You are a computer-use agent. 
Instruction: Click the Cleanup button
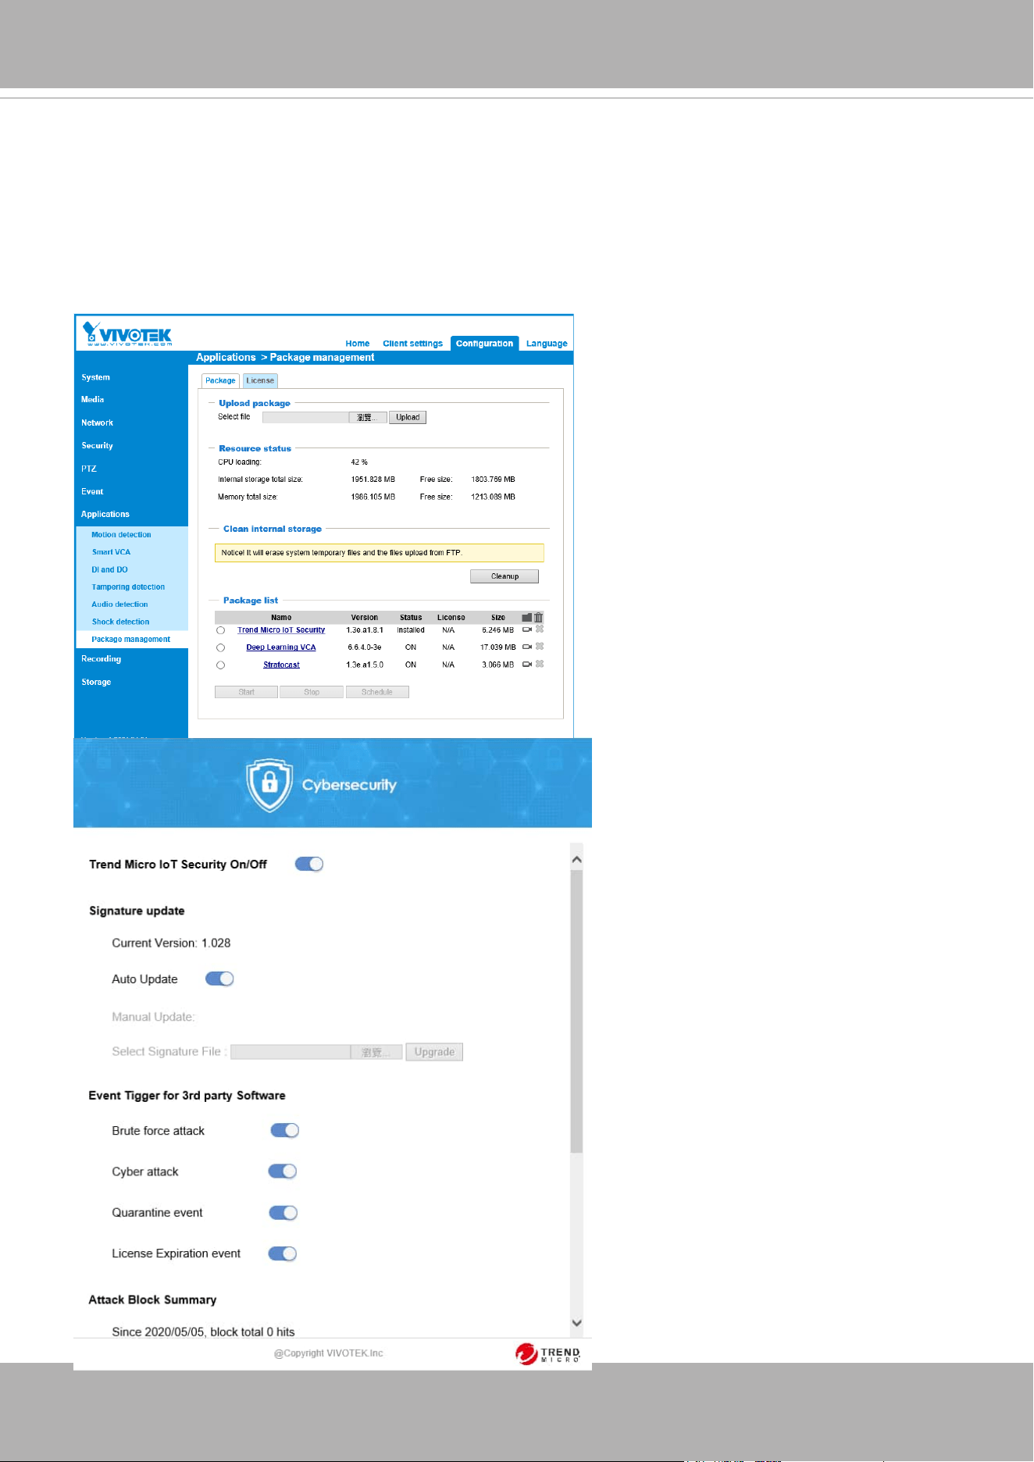click(505, 576)
